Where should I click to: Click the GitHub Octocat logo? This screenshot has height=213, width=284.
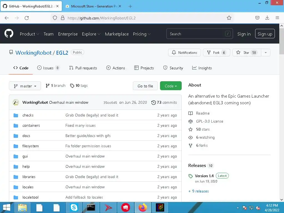tap(9, 34)
